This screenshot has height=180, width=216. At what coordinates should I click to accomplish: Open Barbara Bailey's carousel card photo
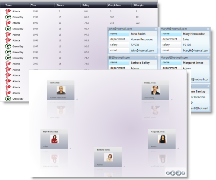tap(108, 157)
